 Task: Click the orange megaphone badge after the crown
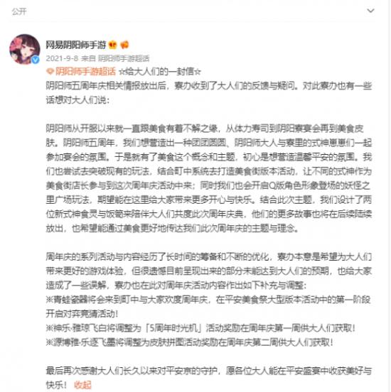pos(124,45)
